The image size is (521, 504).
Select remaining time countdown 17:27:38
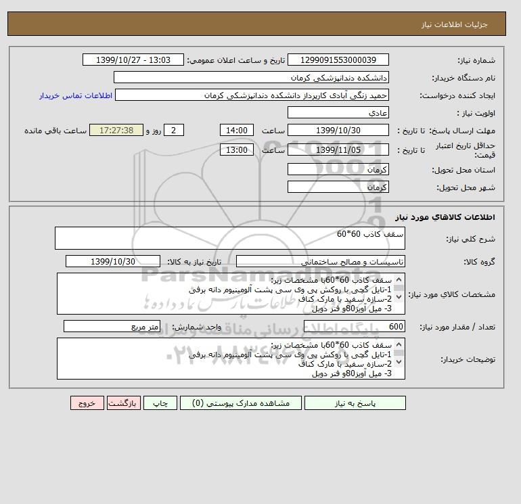pos(116,131)
